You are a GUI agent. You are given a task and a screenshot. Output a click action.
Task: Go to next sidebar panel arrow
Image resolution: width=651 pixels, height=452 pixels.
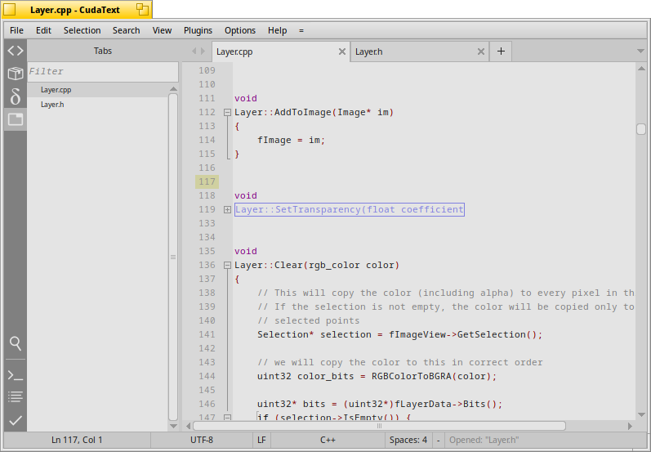pos(203,51)
